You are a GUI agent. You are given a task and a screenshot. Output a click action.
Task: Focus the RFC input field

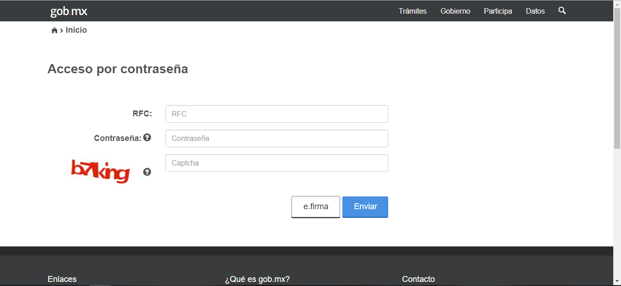[276, 114]
